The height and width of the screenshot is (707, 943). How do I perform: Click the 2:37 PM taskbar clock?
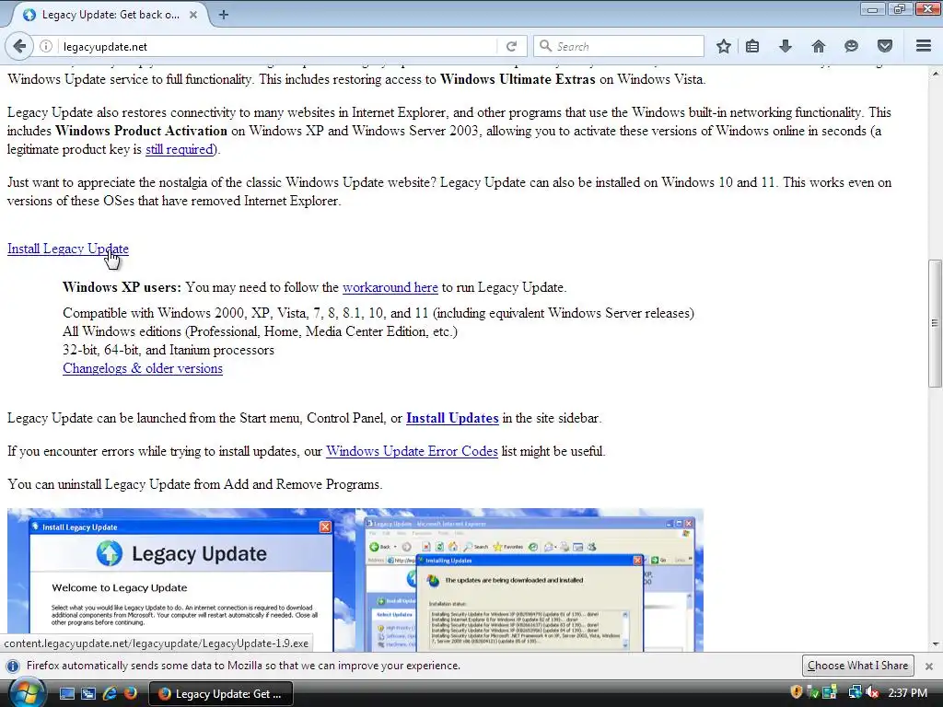(x=907, y=692)
